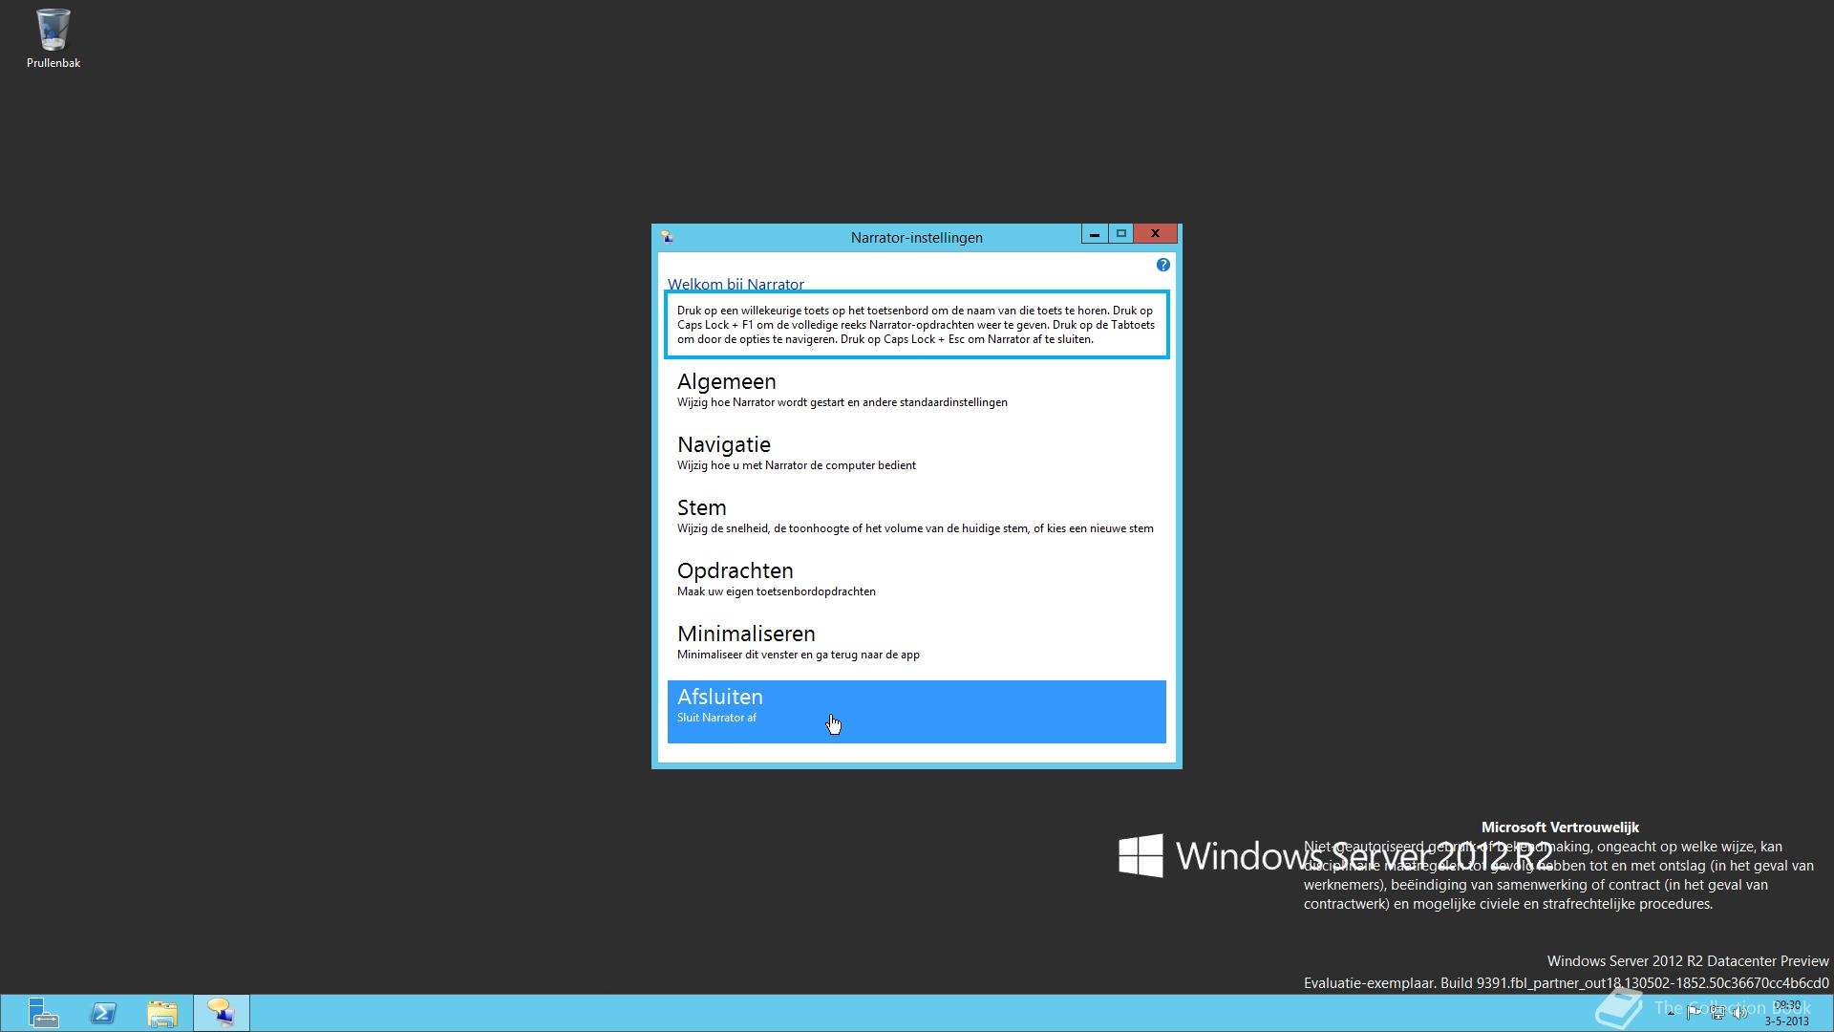The image size is (1834, 1032).
Task: Launch PowerShell from the taskbar
Action: 103,1013
